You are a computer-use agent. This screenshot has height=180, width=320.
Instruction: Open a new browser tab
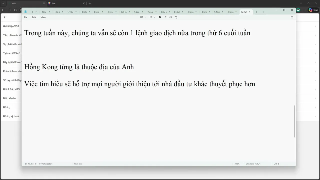pos(90,3)
